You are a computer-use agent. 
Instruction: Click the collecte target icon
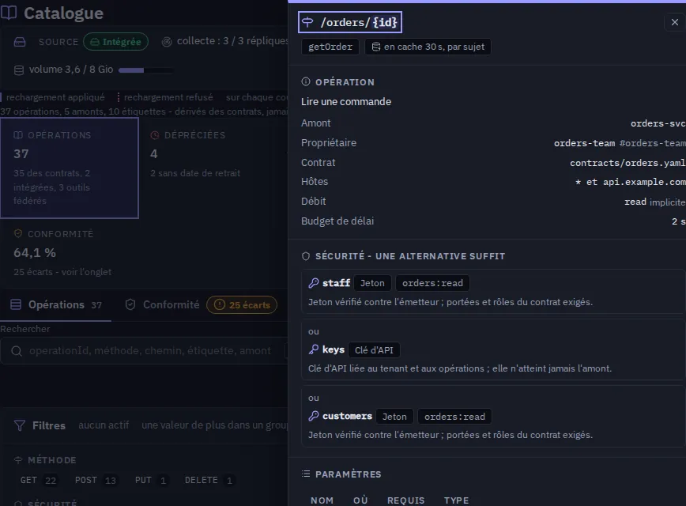[x=167, y=42]
